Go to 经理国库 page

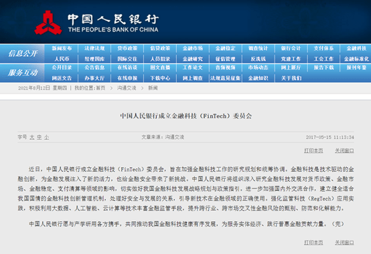94,59
